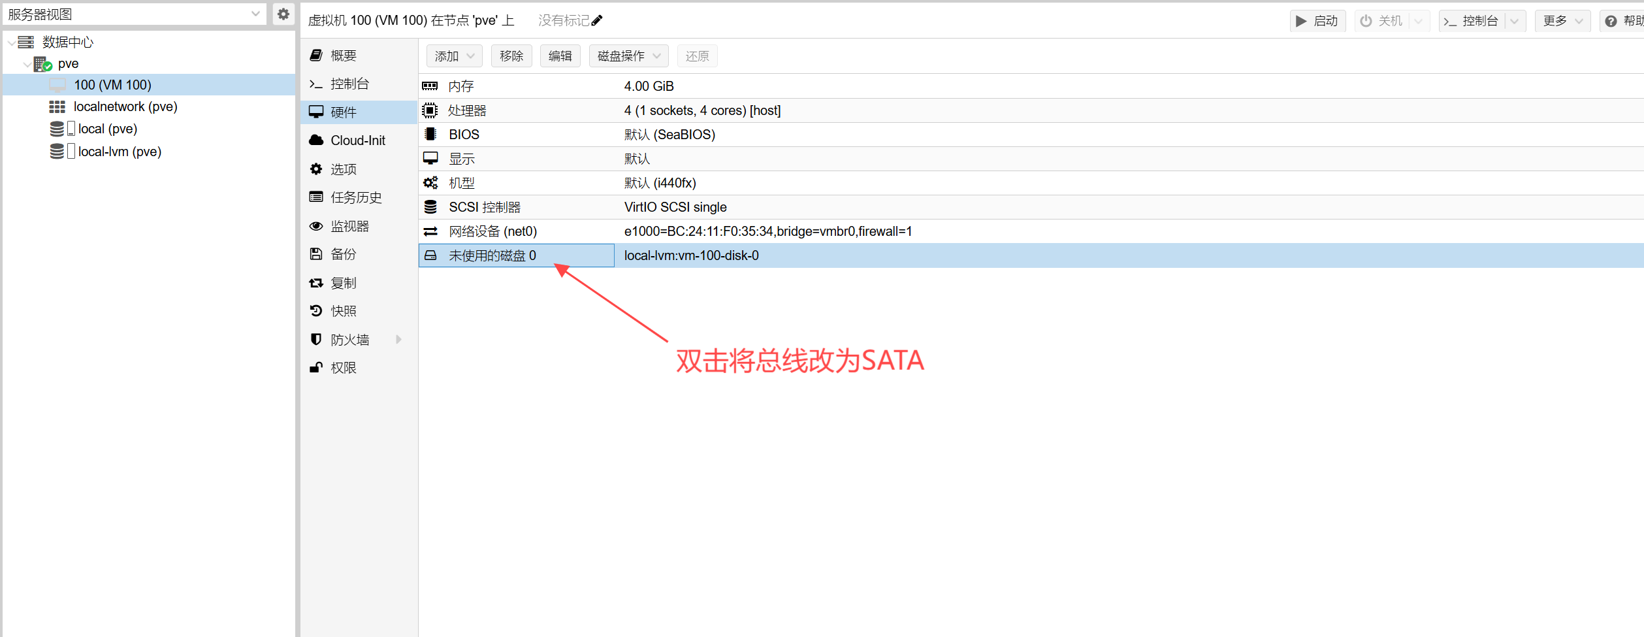The height and width of the screenshot is (637, 1644).
Task: Click the VM 100 monitor icon
Action: click(x=57, y=85)
